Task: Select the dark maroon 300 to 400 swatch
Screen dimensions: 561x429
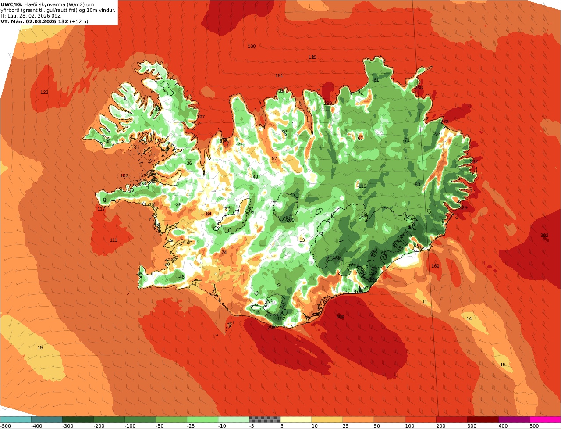Action: (x=483, y=419)
